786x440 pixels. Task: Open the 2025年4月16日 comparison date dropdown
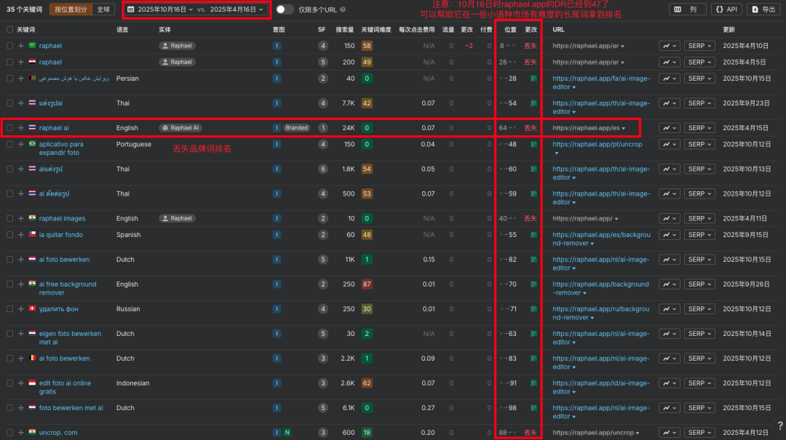pos(236,9)
